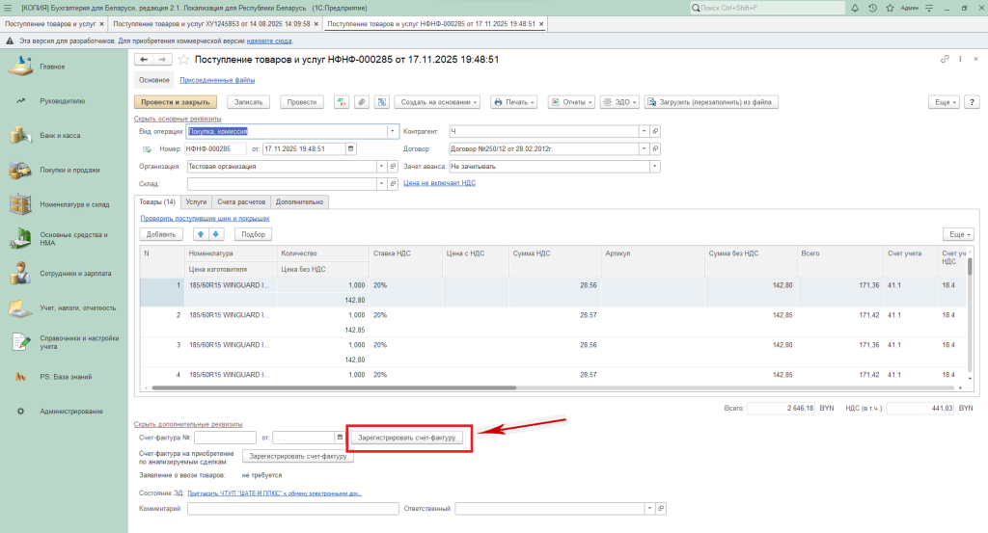Open the notifications bell icon
This screenshot has width=988, height=533.
pos(854,8)
